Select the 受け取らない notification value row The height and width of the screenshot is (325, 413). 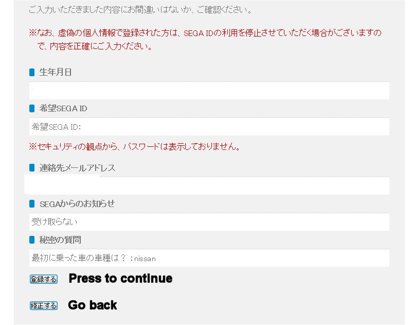(x=209, y=222)
